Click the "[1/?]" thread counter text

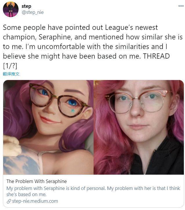tap(10, 66)
